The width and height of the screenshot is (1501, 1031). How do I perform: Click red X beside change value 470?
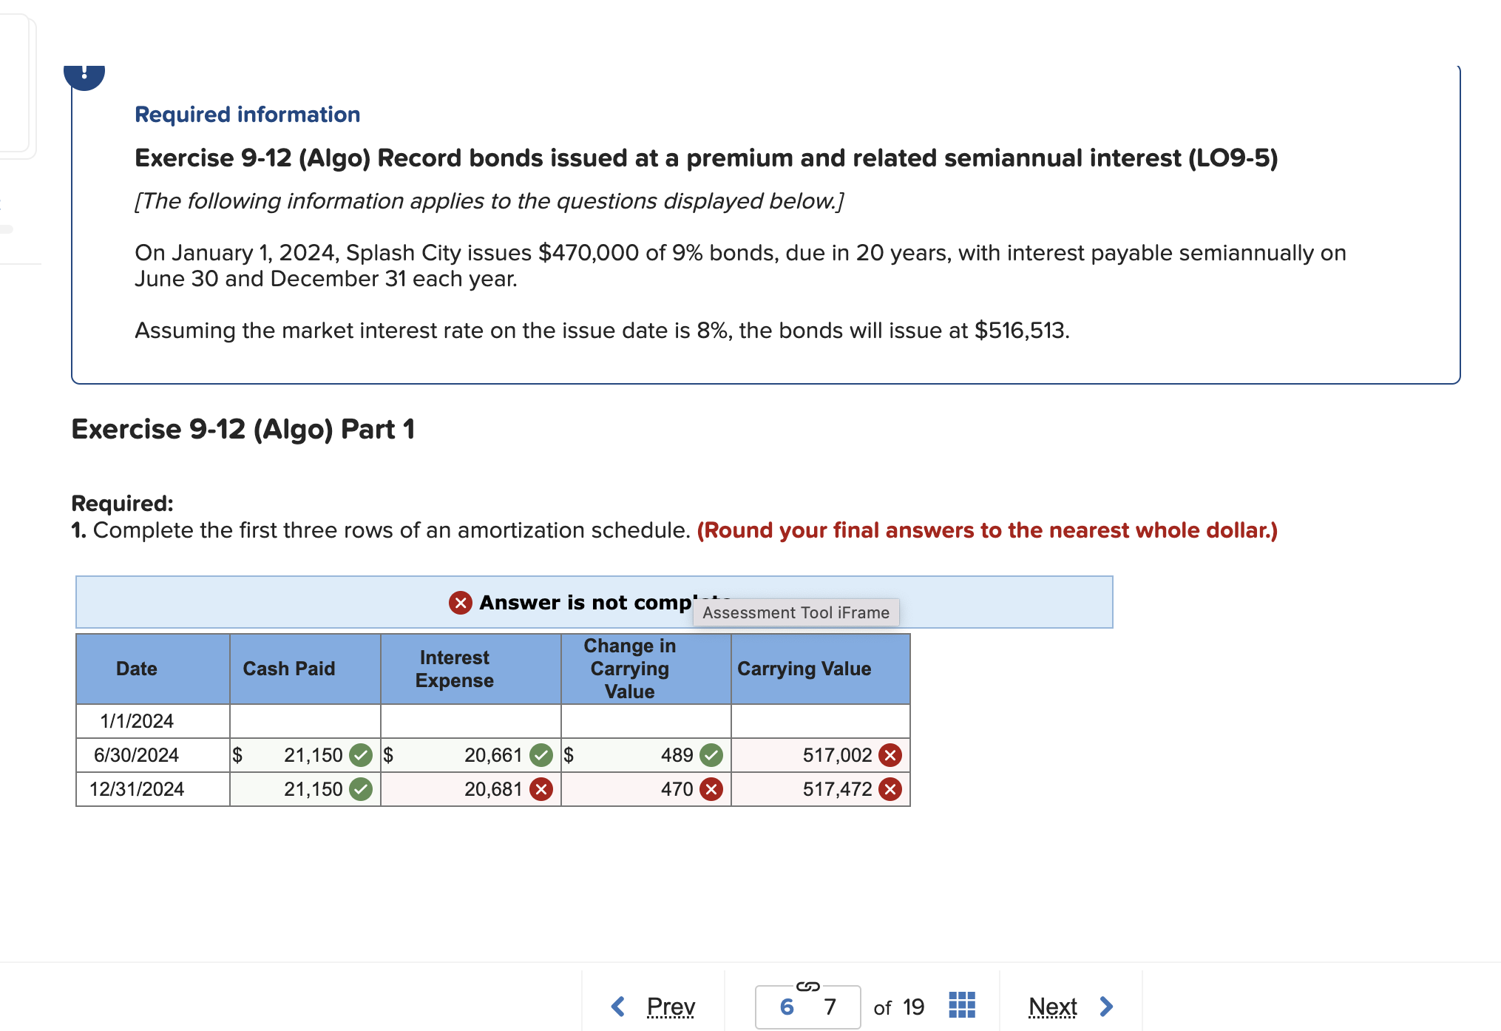(711, 789)
